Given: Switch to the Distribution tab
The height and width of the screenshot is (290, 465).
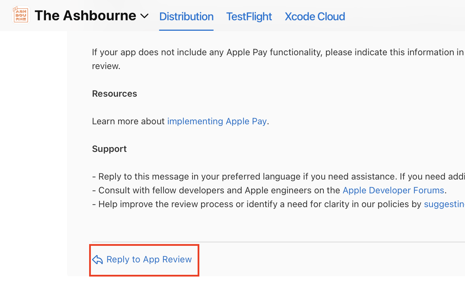Looking at the screenshot, I should click(x=186, y=17).
